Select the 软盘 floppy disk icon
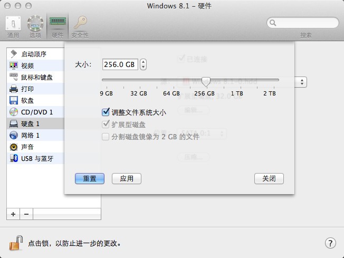 [14, 100]
